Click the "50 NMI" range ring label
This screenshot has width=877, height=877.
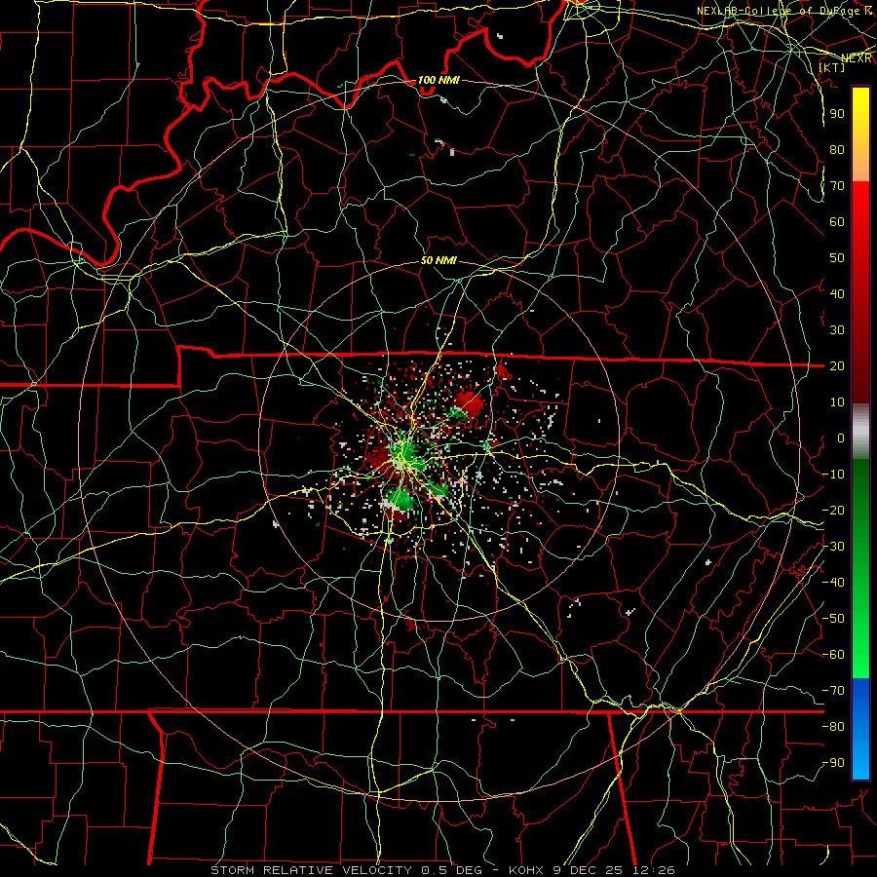[438, 260]
